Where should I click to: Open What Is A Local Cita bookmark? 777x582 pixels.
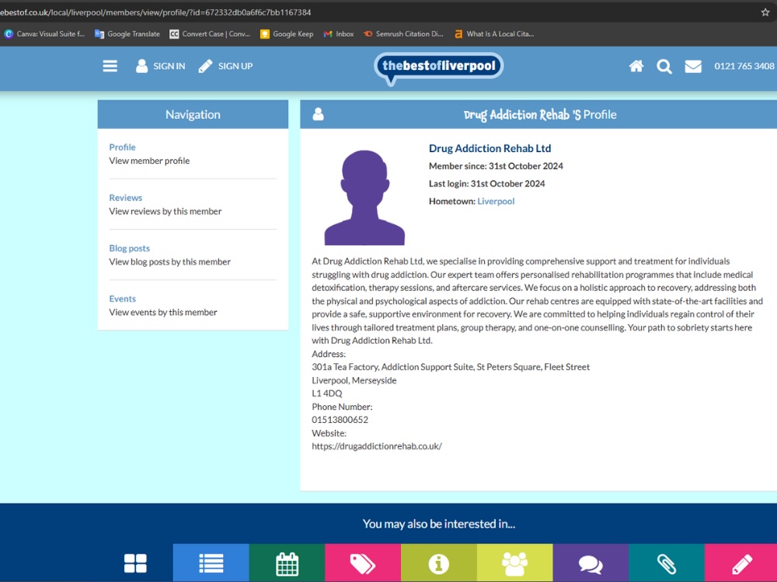[x=494, y=34]
